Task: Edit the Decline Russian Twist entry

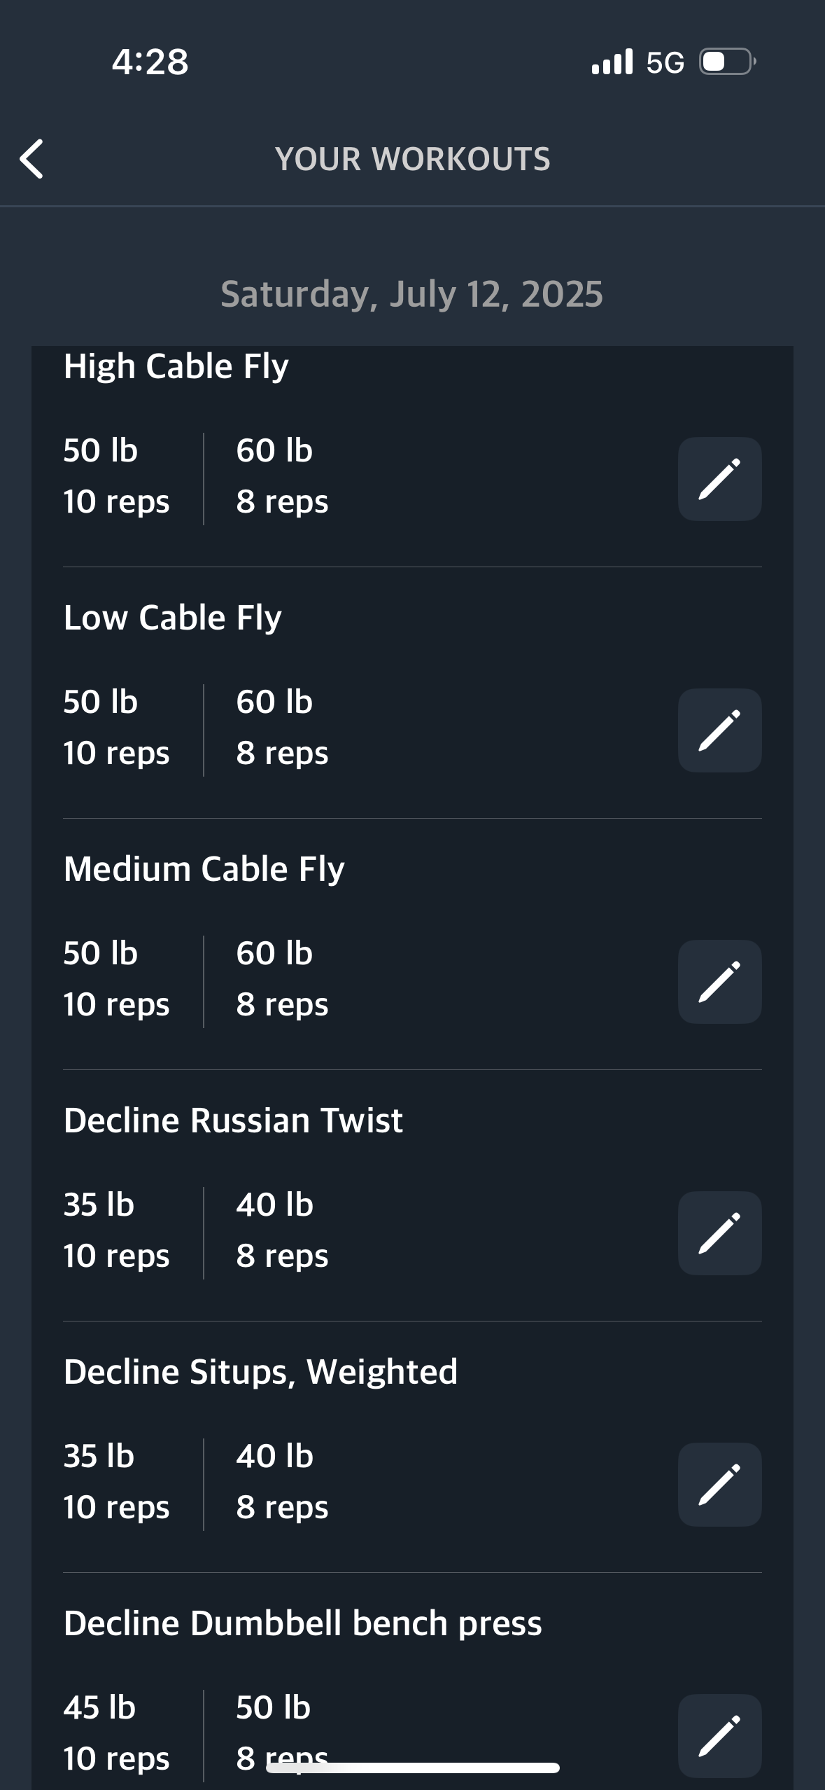Action: coord(719,1233)
